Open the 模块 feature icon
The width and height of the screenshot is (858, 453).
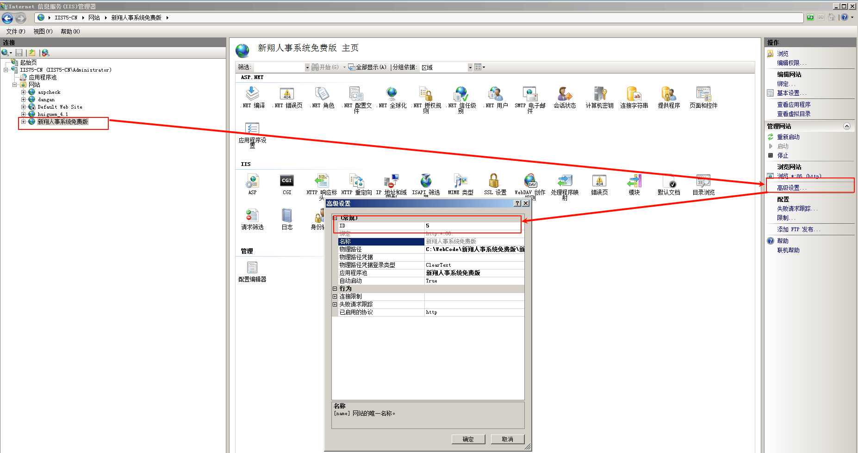tap(634, 181)
